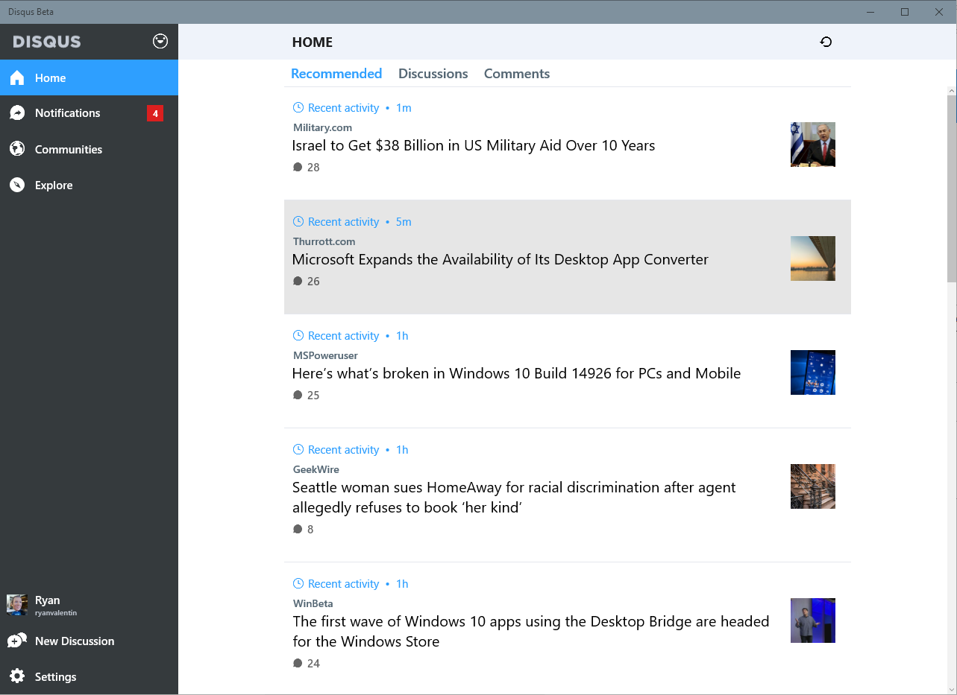The width and height of the screenshot is (957, 695).
Task: Select the Recommended tab
Action: tap(336, 73)
